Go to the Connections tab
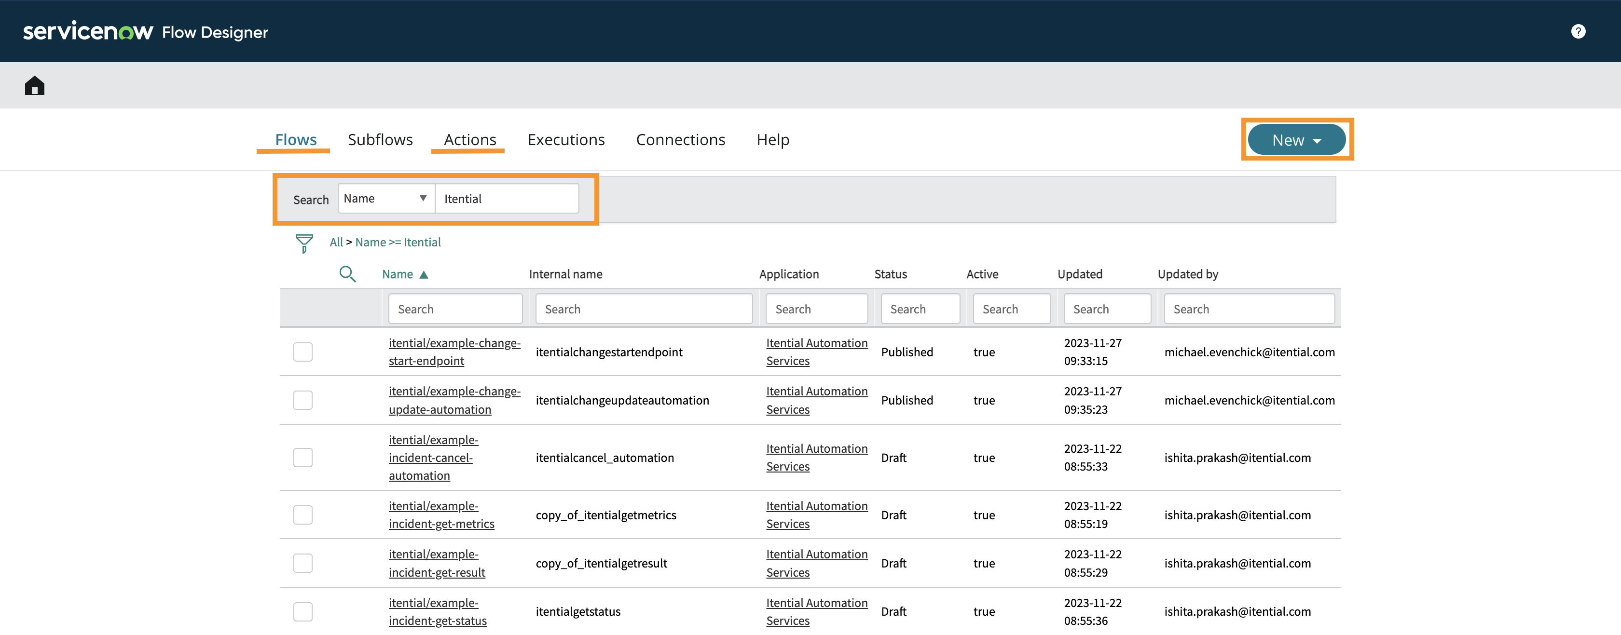Viewport: 1621px width, 635px height. point(680,139)
